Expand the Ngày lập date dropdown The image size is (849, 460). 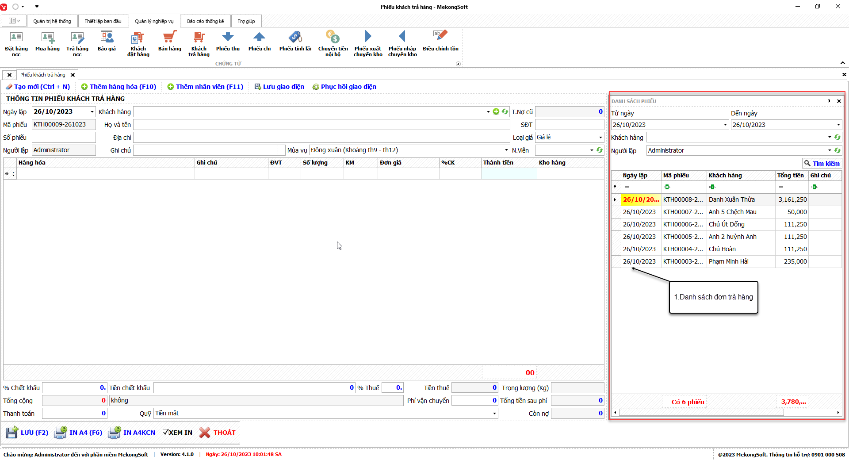(92, 112)
